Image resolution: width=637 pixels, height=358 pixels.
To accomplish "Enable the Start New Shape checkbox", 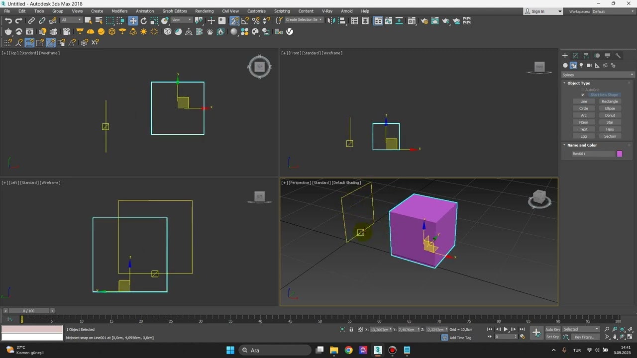I will tap(583, 94).
